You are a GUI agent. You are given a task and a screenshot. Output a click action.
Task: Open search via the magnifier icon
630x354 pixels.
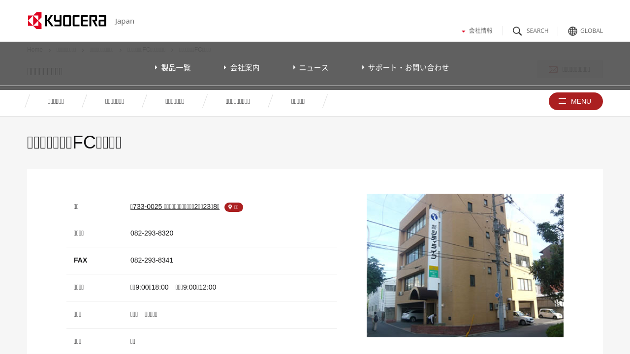[x=517, y=31]
